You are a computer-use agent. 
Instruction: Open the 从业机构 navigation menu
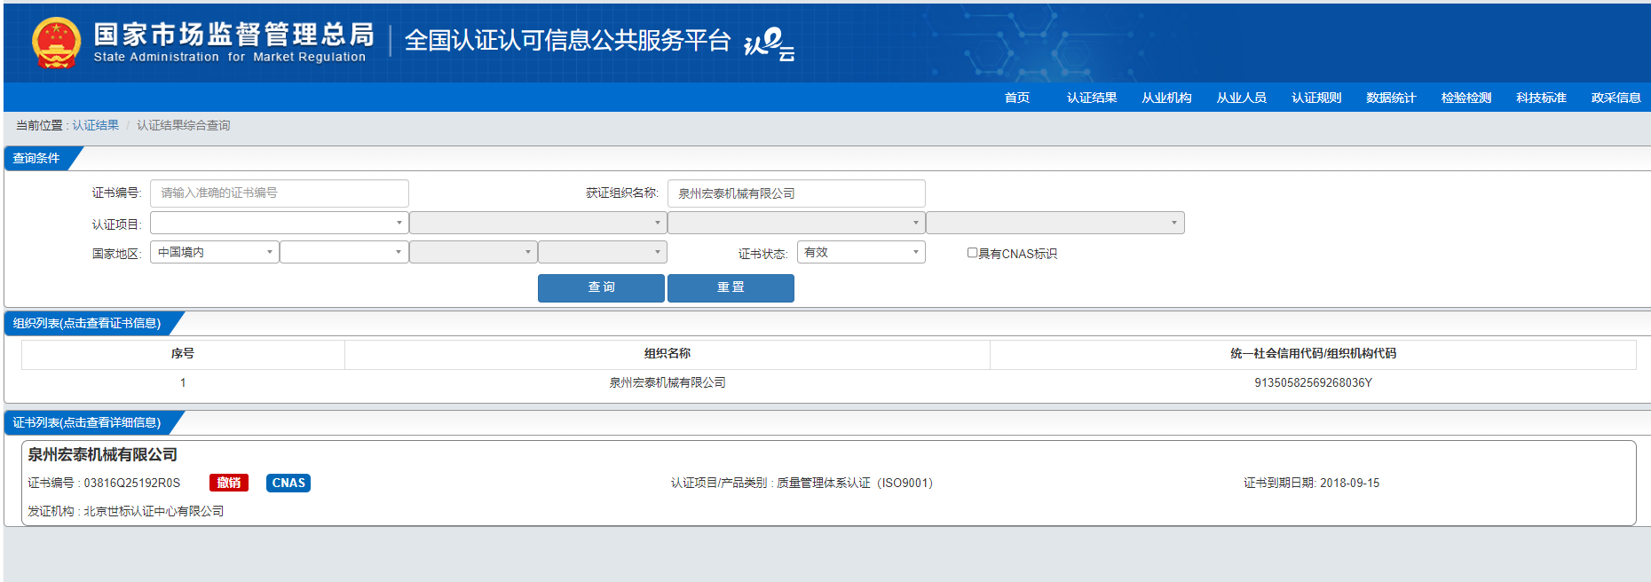[1166, 98]
